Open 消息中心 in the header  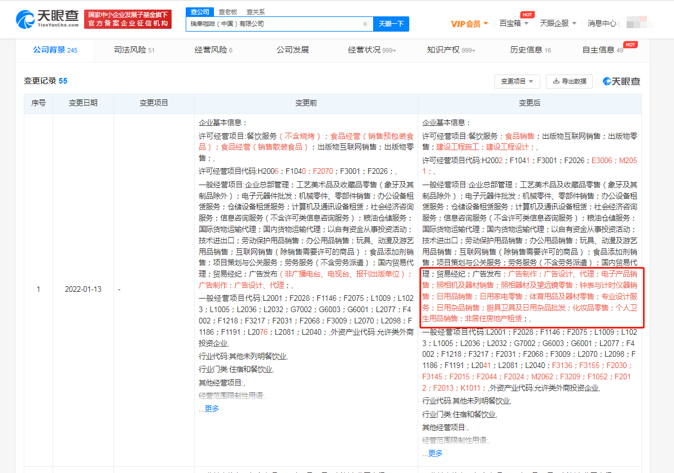(602, 23)
